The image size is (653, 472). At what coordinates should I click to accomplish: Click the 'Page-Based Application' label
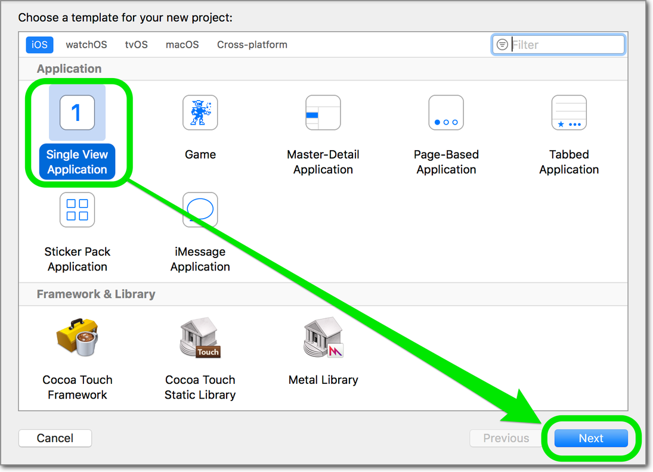click(446, 162)
